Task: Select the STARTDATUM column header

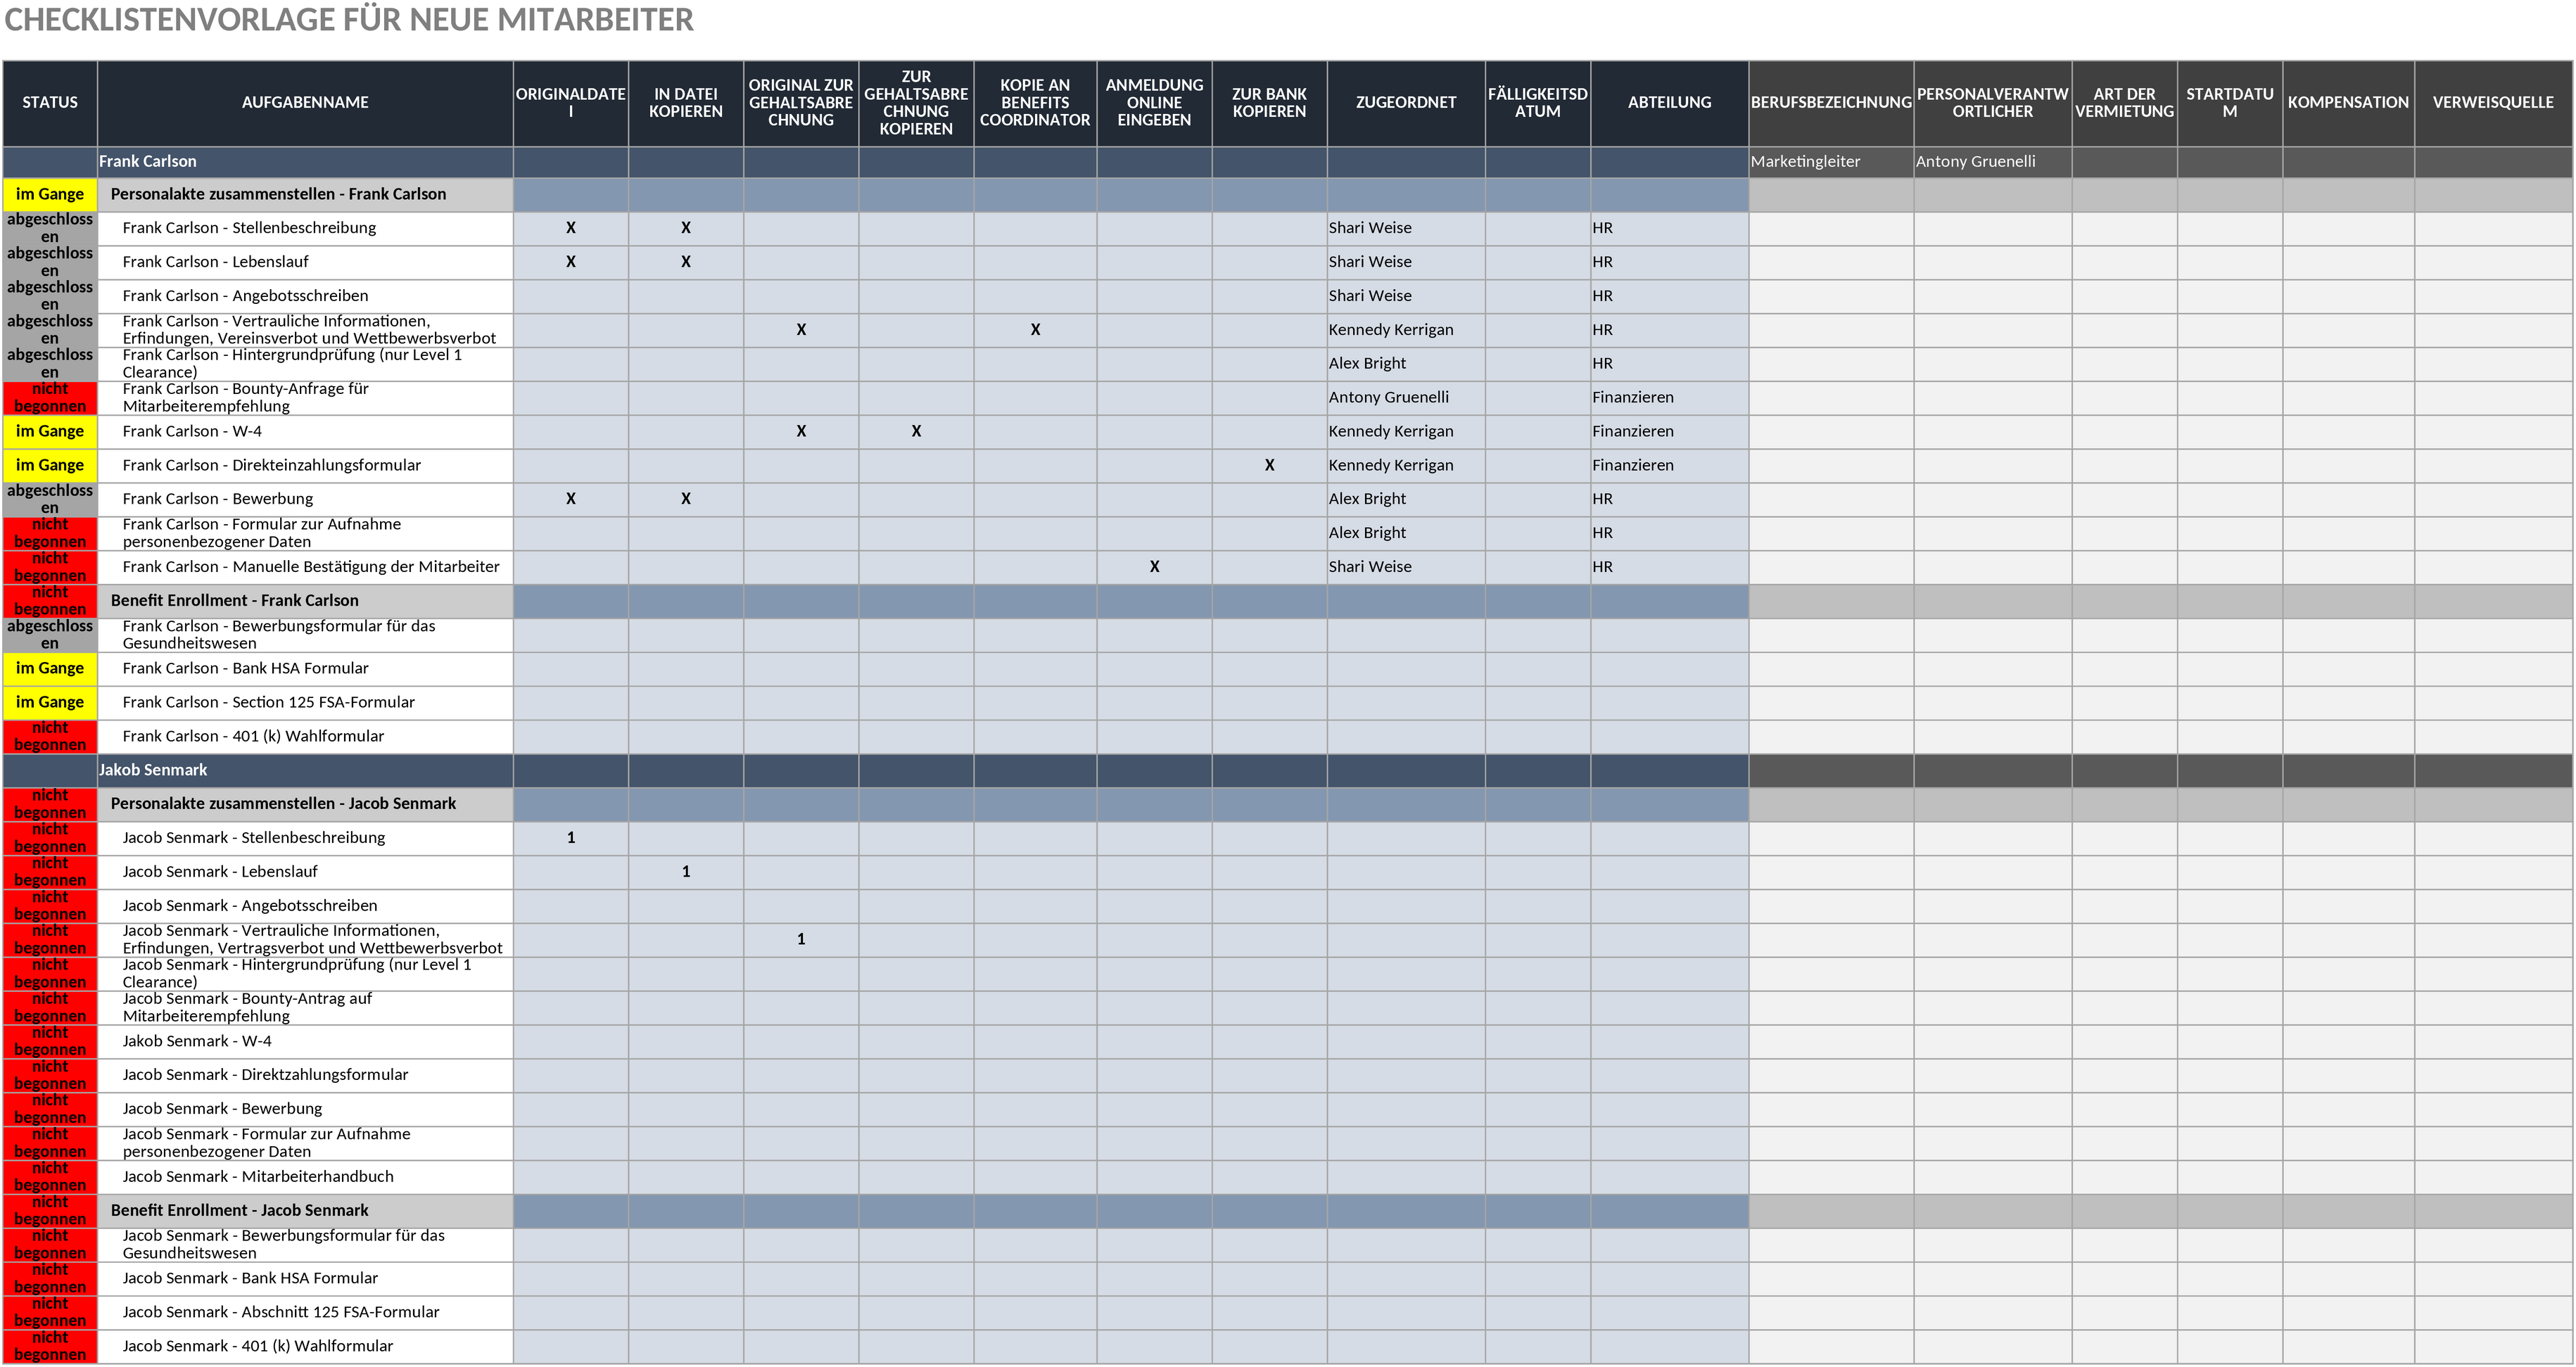Action: (x=2229, y=103)
